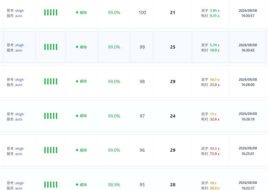Click the bars indicator in 16:25:01 row

pyautogui.click(x=51, y=150)
